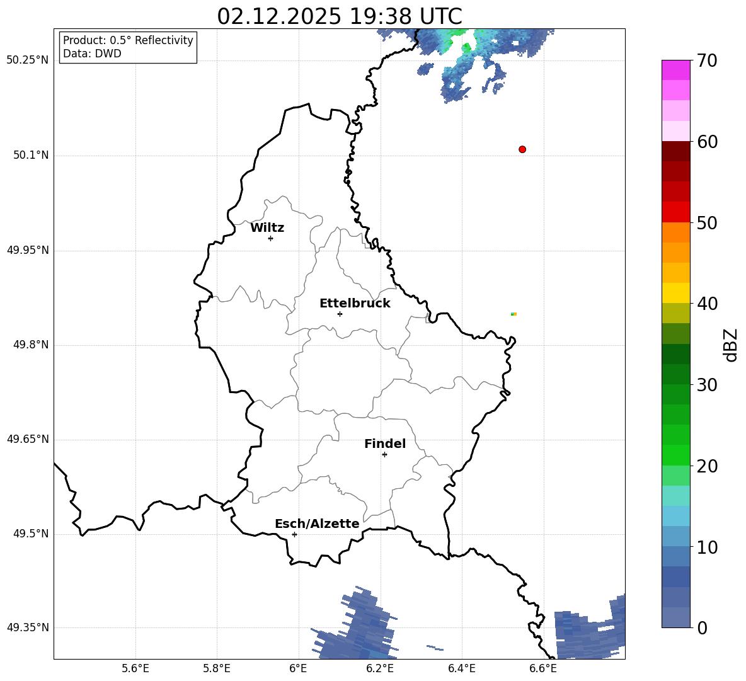
Task: Click the colorbar tick label 10
Action: tap(707, 547)
